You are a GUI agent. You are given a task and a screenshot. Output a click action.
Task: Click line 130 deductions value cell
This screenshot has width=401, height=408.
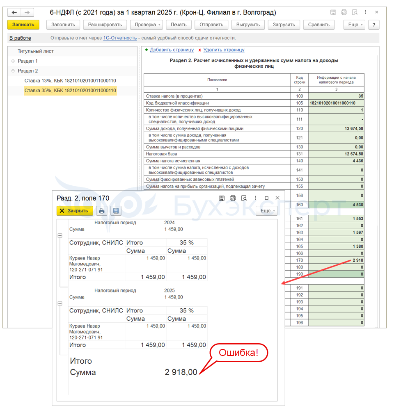point(337,147)
